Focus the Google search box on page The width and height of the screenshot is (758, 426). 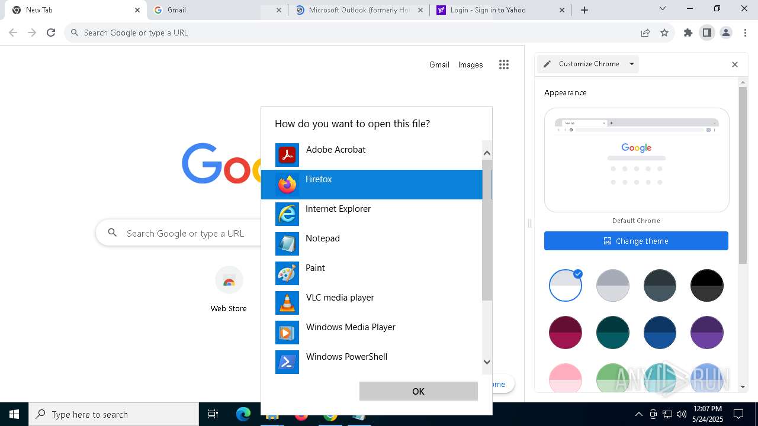pyautogui.click(x=178, y=233)
